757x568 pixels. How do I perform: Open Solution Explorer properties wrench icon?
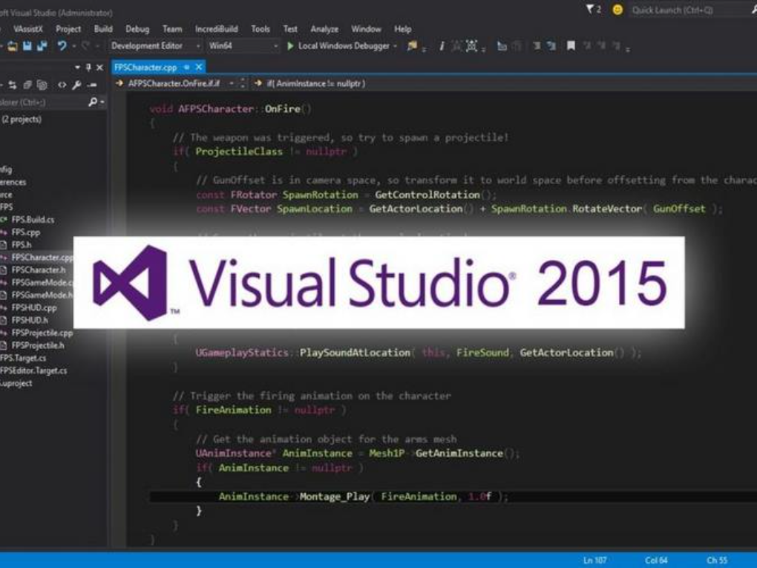click(76, 85)
